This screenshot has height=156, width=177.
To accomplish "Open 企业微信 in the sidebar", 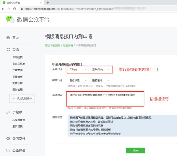I will (19, 150).
